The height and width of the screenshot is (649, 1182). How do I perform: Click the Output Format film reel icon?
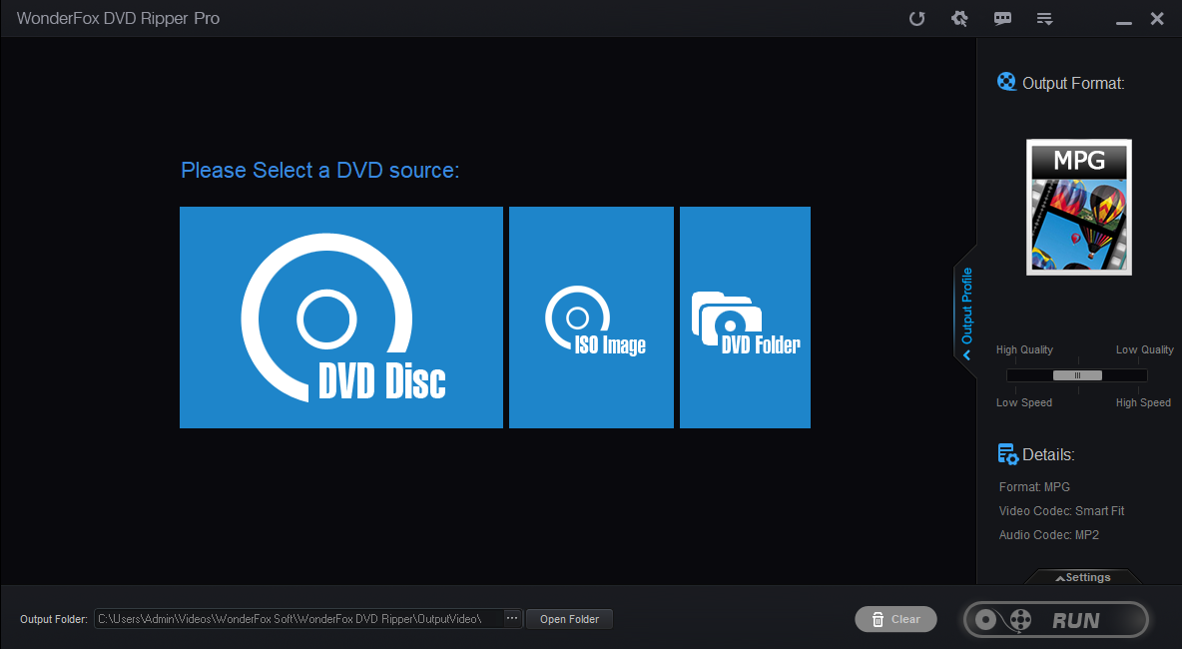point(1006,81)
